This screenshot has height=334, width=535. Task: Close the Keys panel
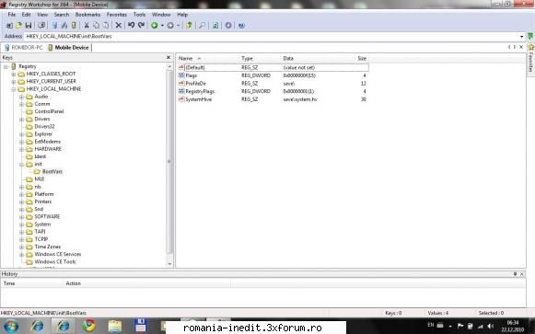pos(169,58)
